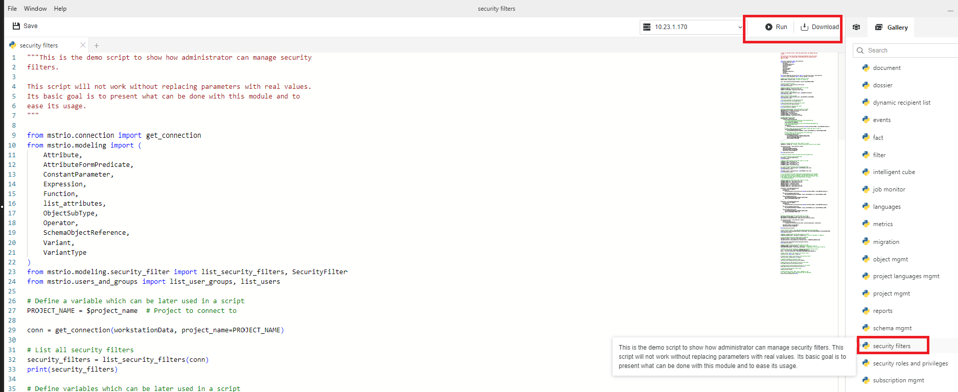Viewport: 958px width, 392px height.
Task: Open the panel icon left of Gallery
Action: coord(856,27)
